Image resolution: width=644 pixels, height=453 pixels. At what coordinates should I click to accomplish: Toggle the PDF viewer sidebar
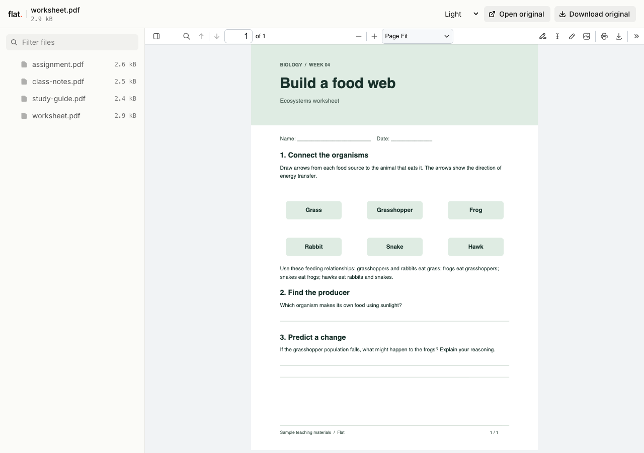[156, 36]
